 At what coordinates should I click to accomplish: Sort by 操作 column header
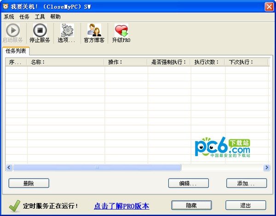click(x=126, y=62)
